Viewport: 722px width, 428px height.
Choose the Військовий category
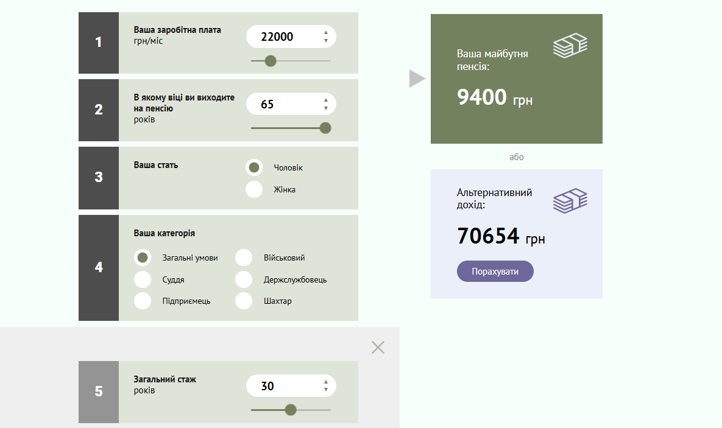click(x=244, y=258)
